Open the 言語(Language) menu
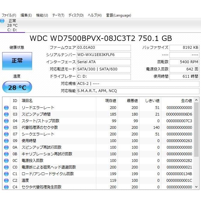This screenshot has height=201, width=201. (119, 15)
